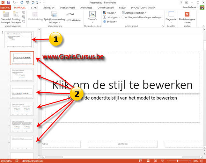Screen dimensions: 206x163
Task: Switch to ANIMATIES tab
Action: (86, 8)
